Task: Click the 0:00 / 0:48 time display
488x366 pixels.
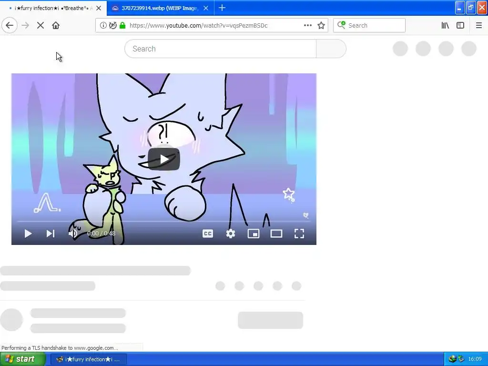Action: click(x=101, y=234)
